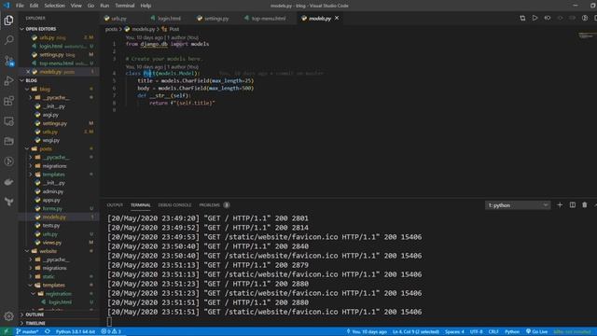This screenshot has height=336, width=597.
Task: Open the Help menu
Action: click(146, 6)
